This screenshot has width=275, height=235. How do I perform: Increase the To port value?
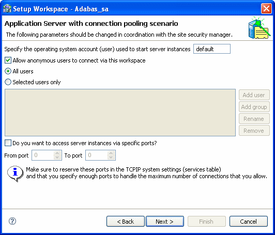click(x=111, y=153)
